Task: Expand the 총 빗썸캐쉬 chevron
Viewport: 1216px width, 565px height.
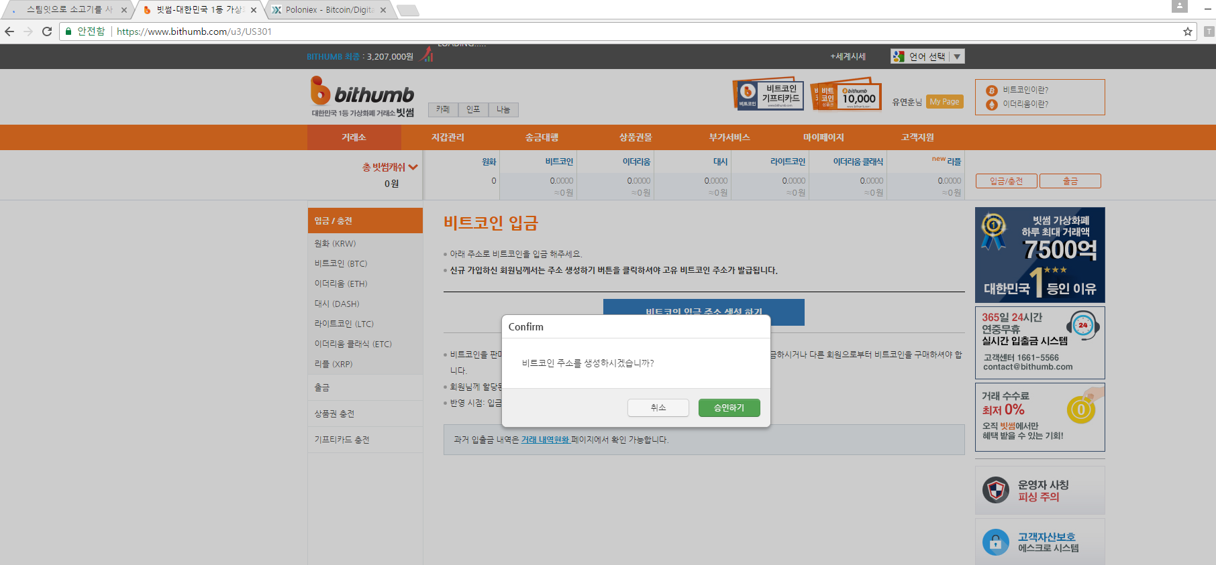Action: [413, 167]
